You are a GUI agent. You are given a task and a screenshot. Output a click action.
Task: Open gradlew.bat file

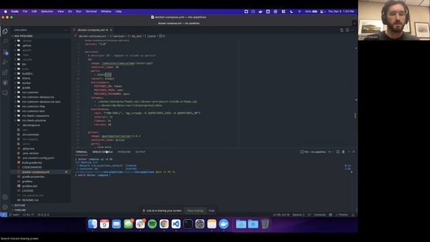tap(30, 186)
